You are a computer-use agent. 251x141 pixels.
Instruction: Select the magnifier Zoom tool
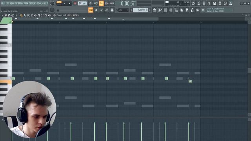46,15
